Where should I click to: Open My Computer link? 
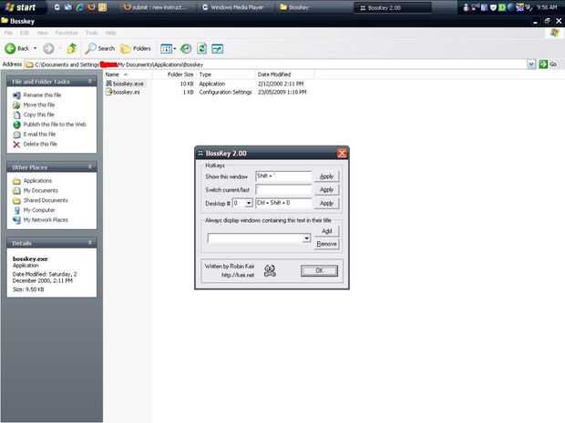coord(39,210)
